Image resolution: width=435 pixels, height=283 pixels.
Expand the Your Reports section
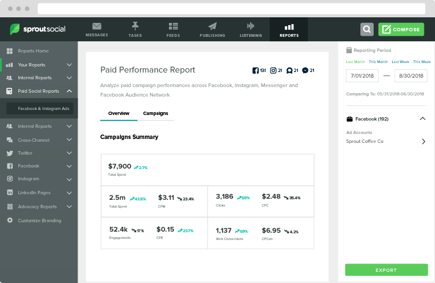(x=69, y=65)
